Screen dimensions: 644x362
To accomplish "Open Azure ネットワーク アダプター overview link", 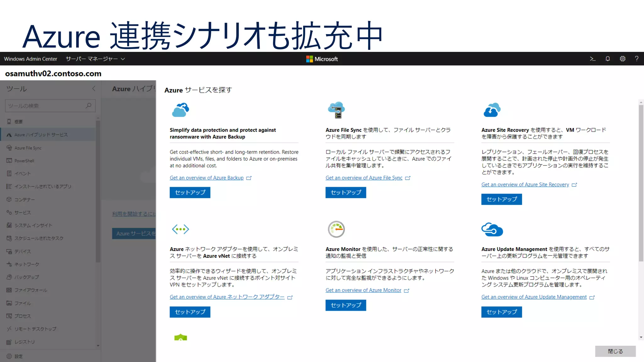I will [x=227, y=297].
